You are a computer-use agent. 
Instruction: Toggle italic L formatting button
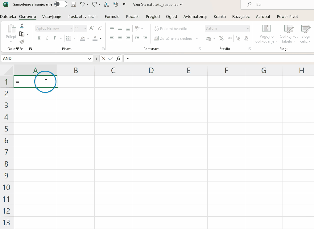47,38
